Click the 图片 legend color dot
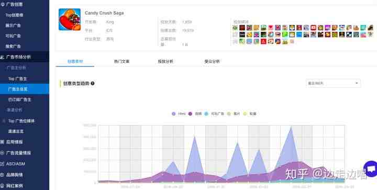Viewport: 377px width, 190px height. pyautogui.click(x=229, y=114)
